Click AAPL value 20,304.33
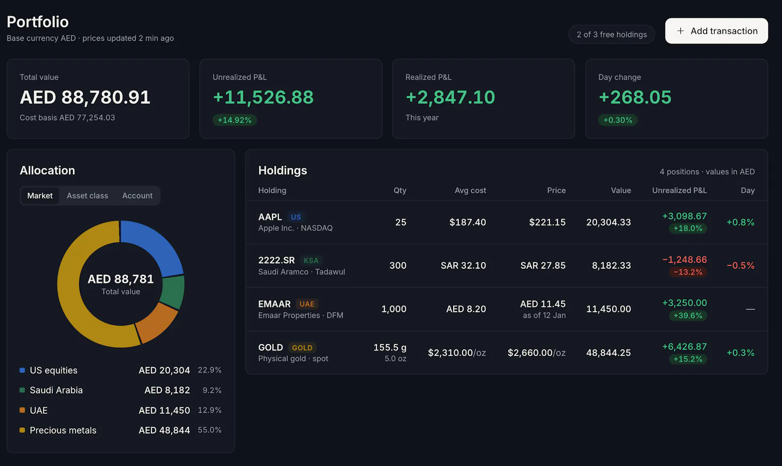Viewport: 782px width, 466px height. 608,222
